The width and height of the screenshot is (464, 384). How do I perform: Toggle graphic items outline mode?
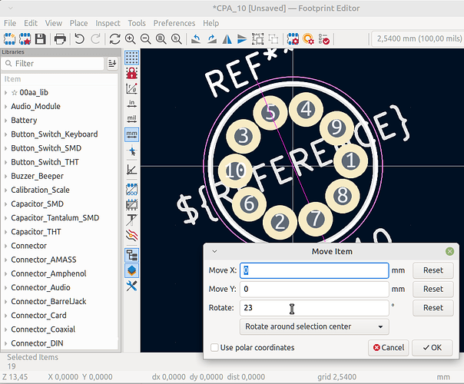click(x=131, y=205)
